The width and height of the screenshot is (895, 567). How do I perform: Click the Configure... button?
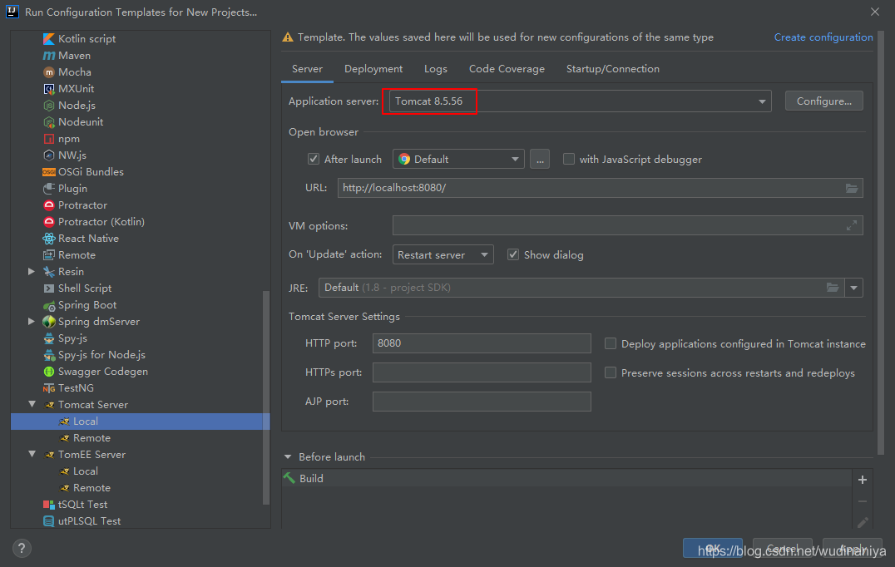(x=823, y=101)
